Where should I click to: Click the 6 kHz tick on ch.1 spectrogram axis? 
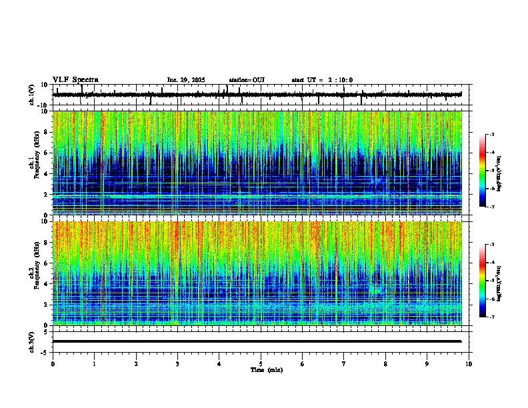click(x=47, y=153)
